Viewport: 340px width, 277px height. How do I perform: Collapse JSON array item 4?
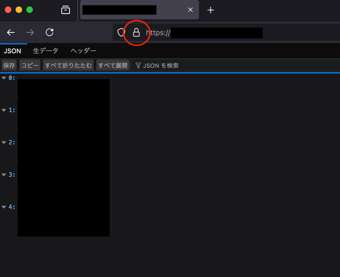4,207
